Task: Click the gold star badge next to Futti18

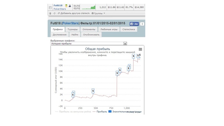Action: click(66, 6)
